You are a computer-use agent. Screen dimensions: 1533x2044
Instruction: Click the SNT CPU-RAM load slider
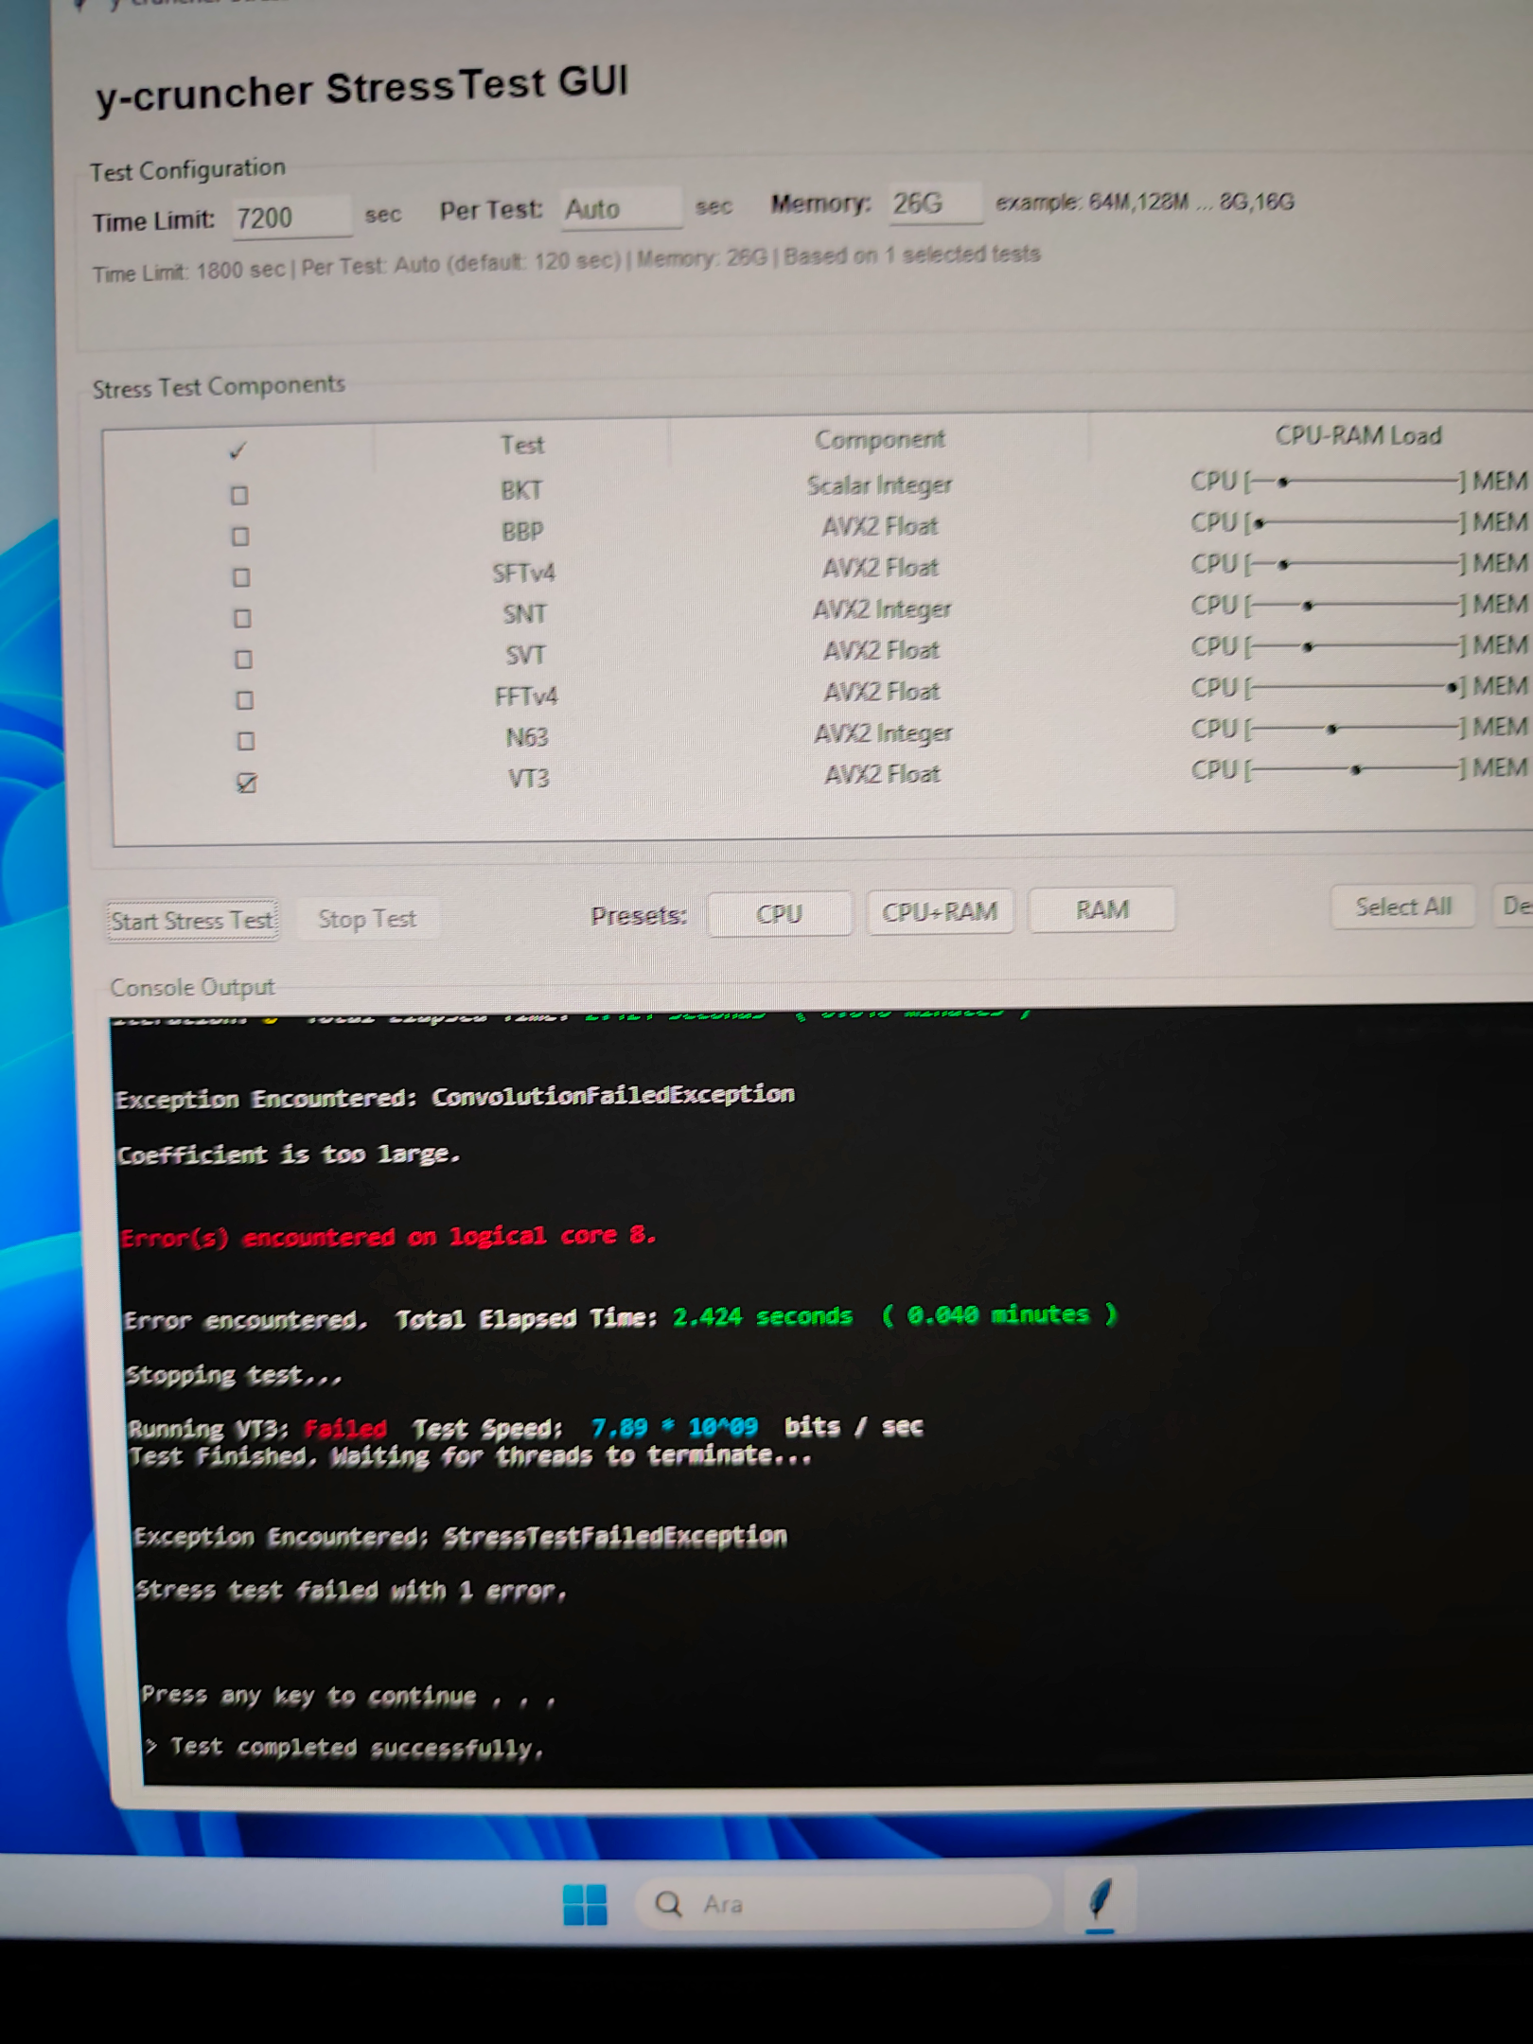click(1358, 605)
